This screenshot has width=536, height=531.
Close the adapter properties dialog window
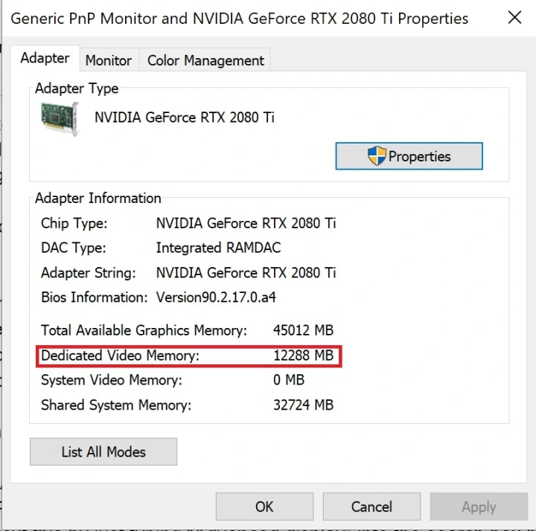coord(514,18)
